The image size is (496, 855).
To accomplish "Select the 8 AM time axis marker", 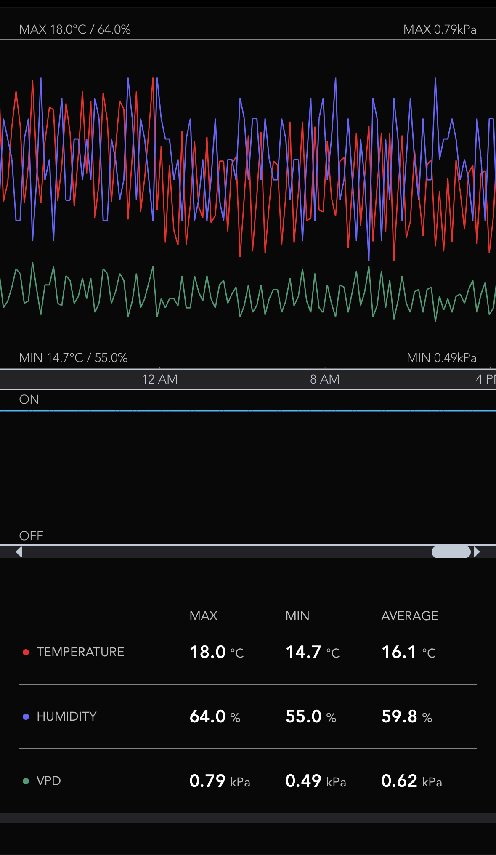I will [325, 379].
